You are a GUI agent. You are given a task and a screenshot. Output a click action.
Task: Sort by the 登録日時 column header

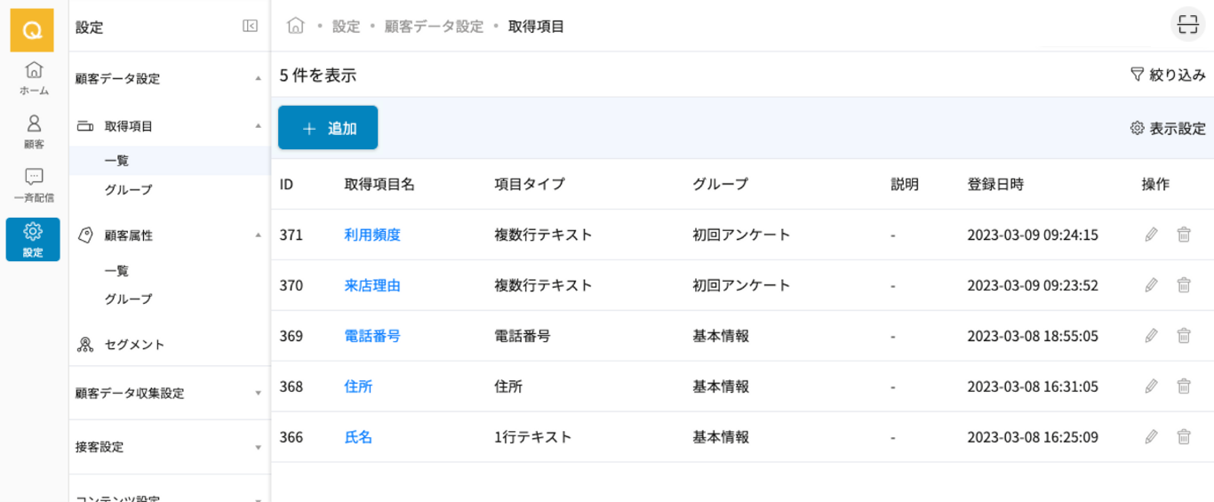[x=995, y=185]
